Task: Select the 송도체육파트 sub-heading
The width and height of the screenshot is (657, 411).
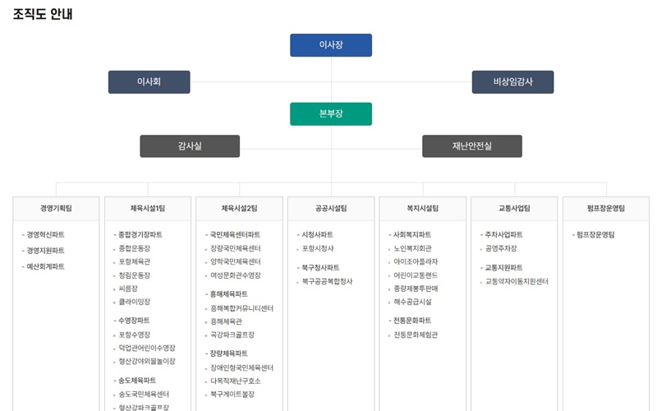Action: [x=136, y=381]
